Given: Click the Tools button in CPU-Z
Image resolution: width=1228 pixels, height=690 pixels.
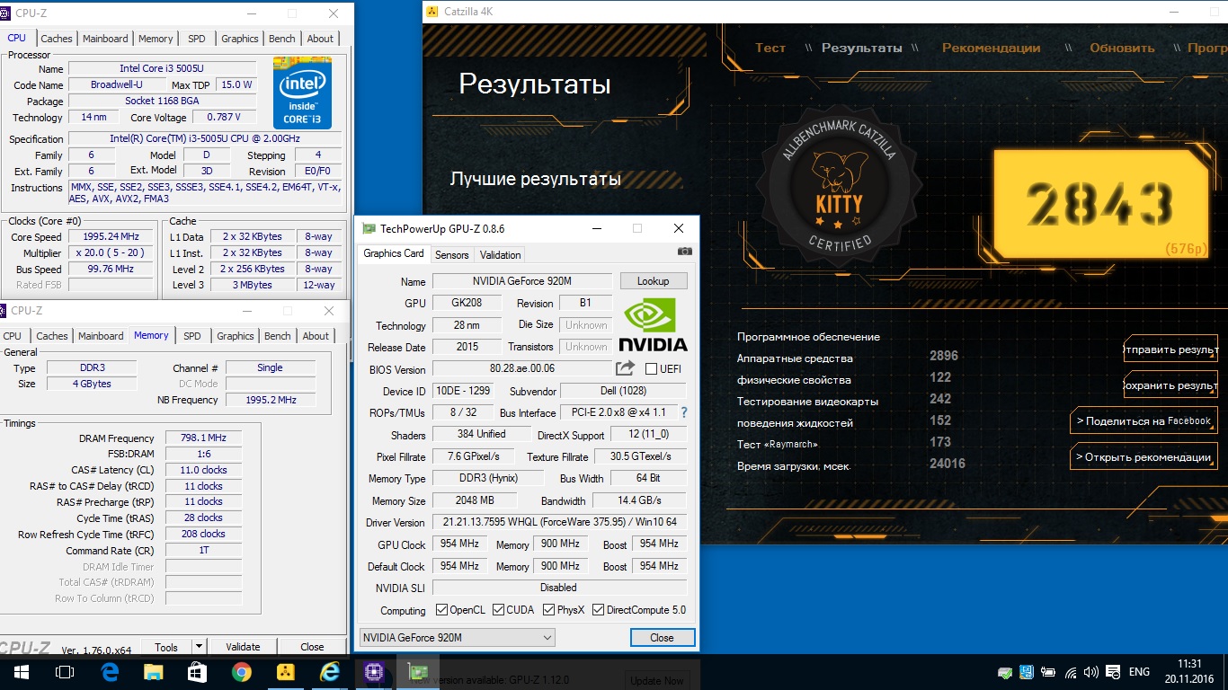Looking at the screenshot, I should (x=166, y=647).
